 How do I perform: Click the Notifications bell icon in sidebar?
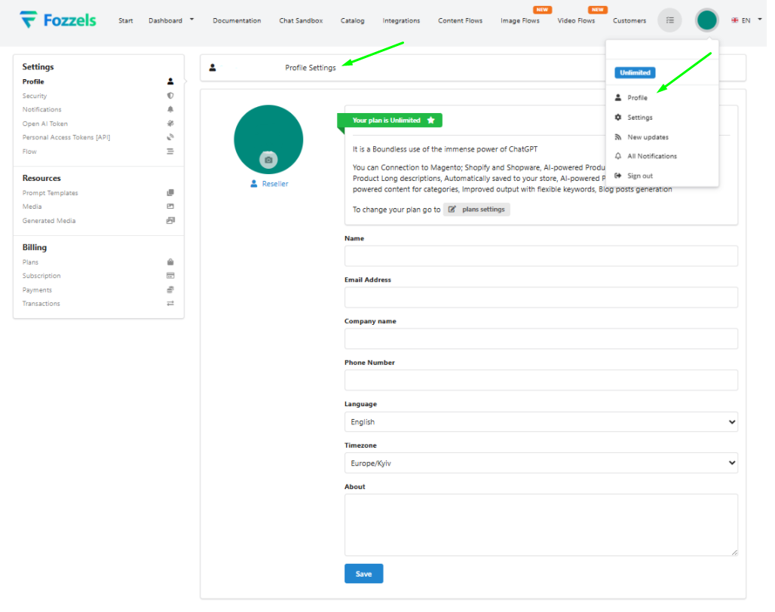pos(170,109)
